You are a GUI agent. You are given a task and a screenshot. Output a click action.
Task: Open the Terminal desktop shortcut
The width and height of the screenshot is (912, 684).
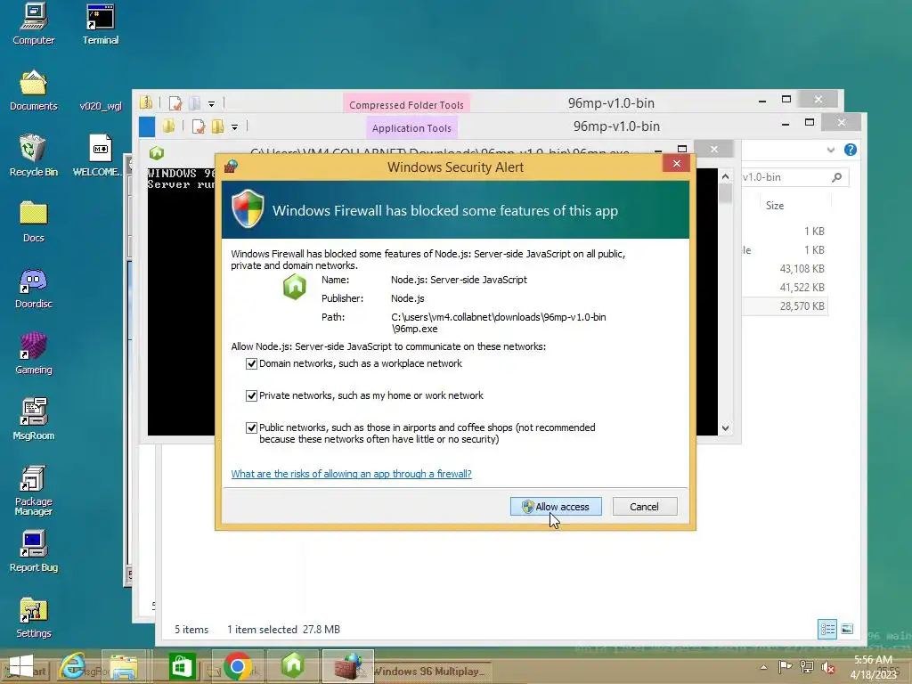click(x=100, y=23)
